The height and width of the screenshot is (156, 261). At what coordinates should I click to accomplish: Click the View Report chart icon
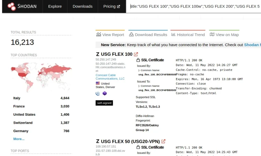(x=98, y=34)
